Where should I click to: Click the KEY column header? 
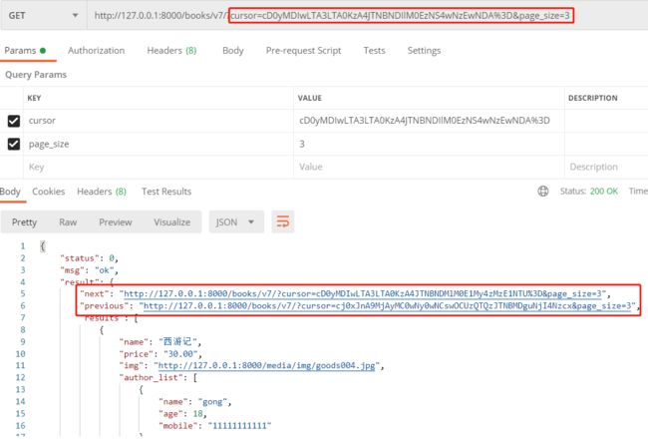(x=34, y=98)
